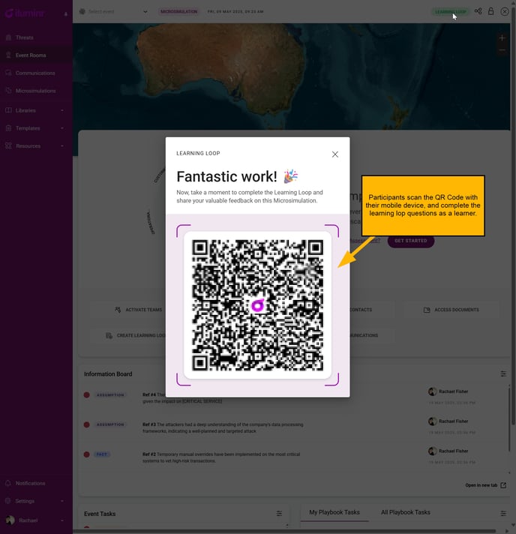Click the Access Documents button
516x534 pixels.
coord(451,310)
